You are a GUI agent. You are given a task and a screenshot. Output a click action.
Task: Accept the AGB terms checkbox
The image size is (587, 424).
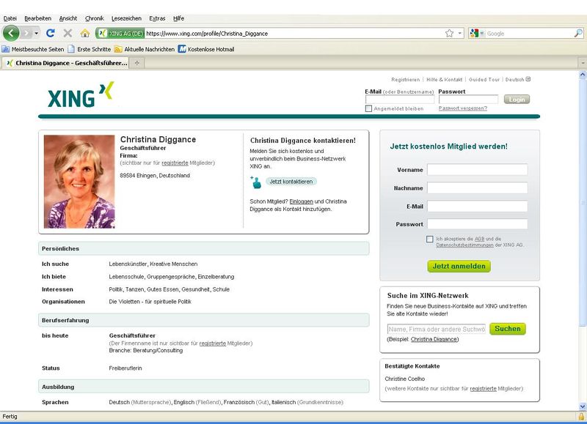point(430,239)
